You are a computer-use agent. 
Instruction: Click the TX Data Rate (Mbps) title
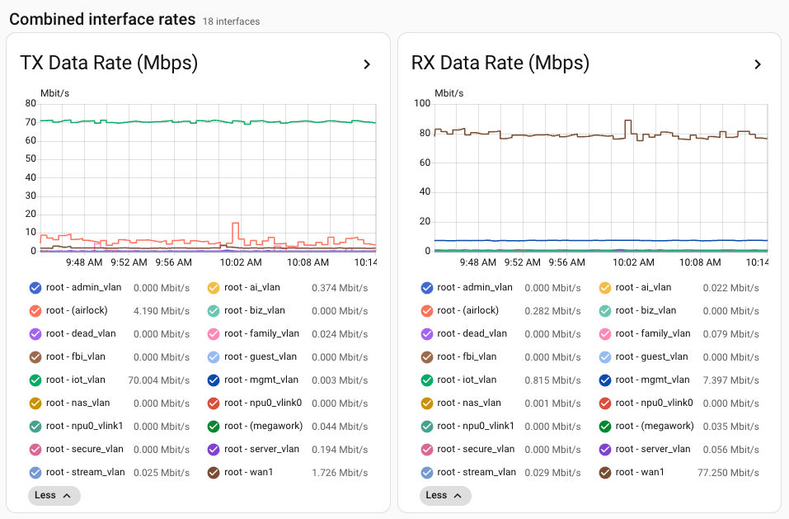tap(109, 63)
